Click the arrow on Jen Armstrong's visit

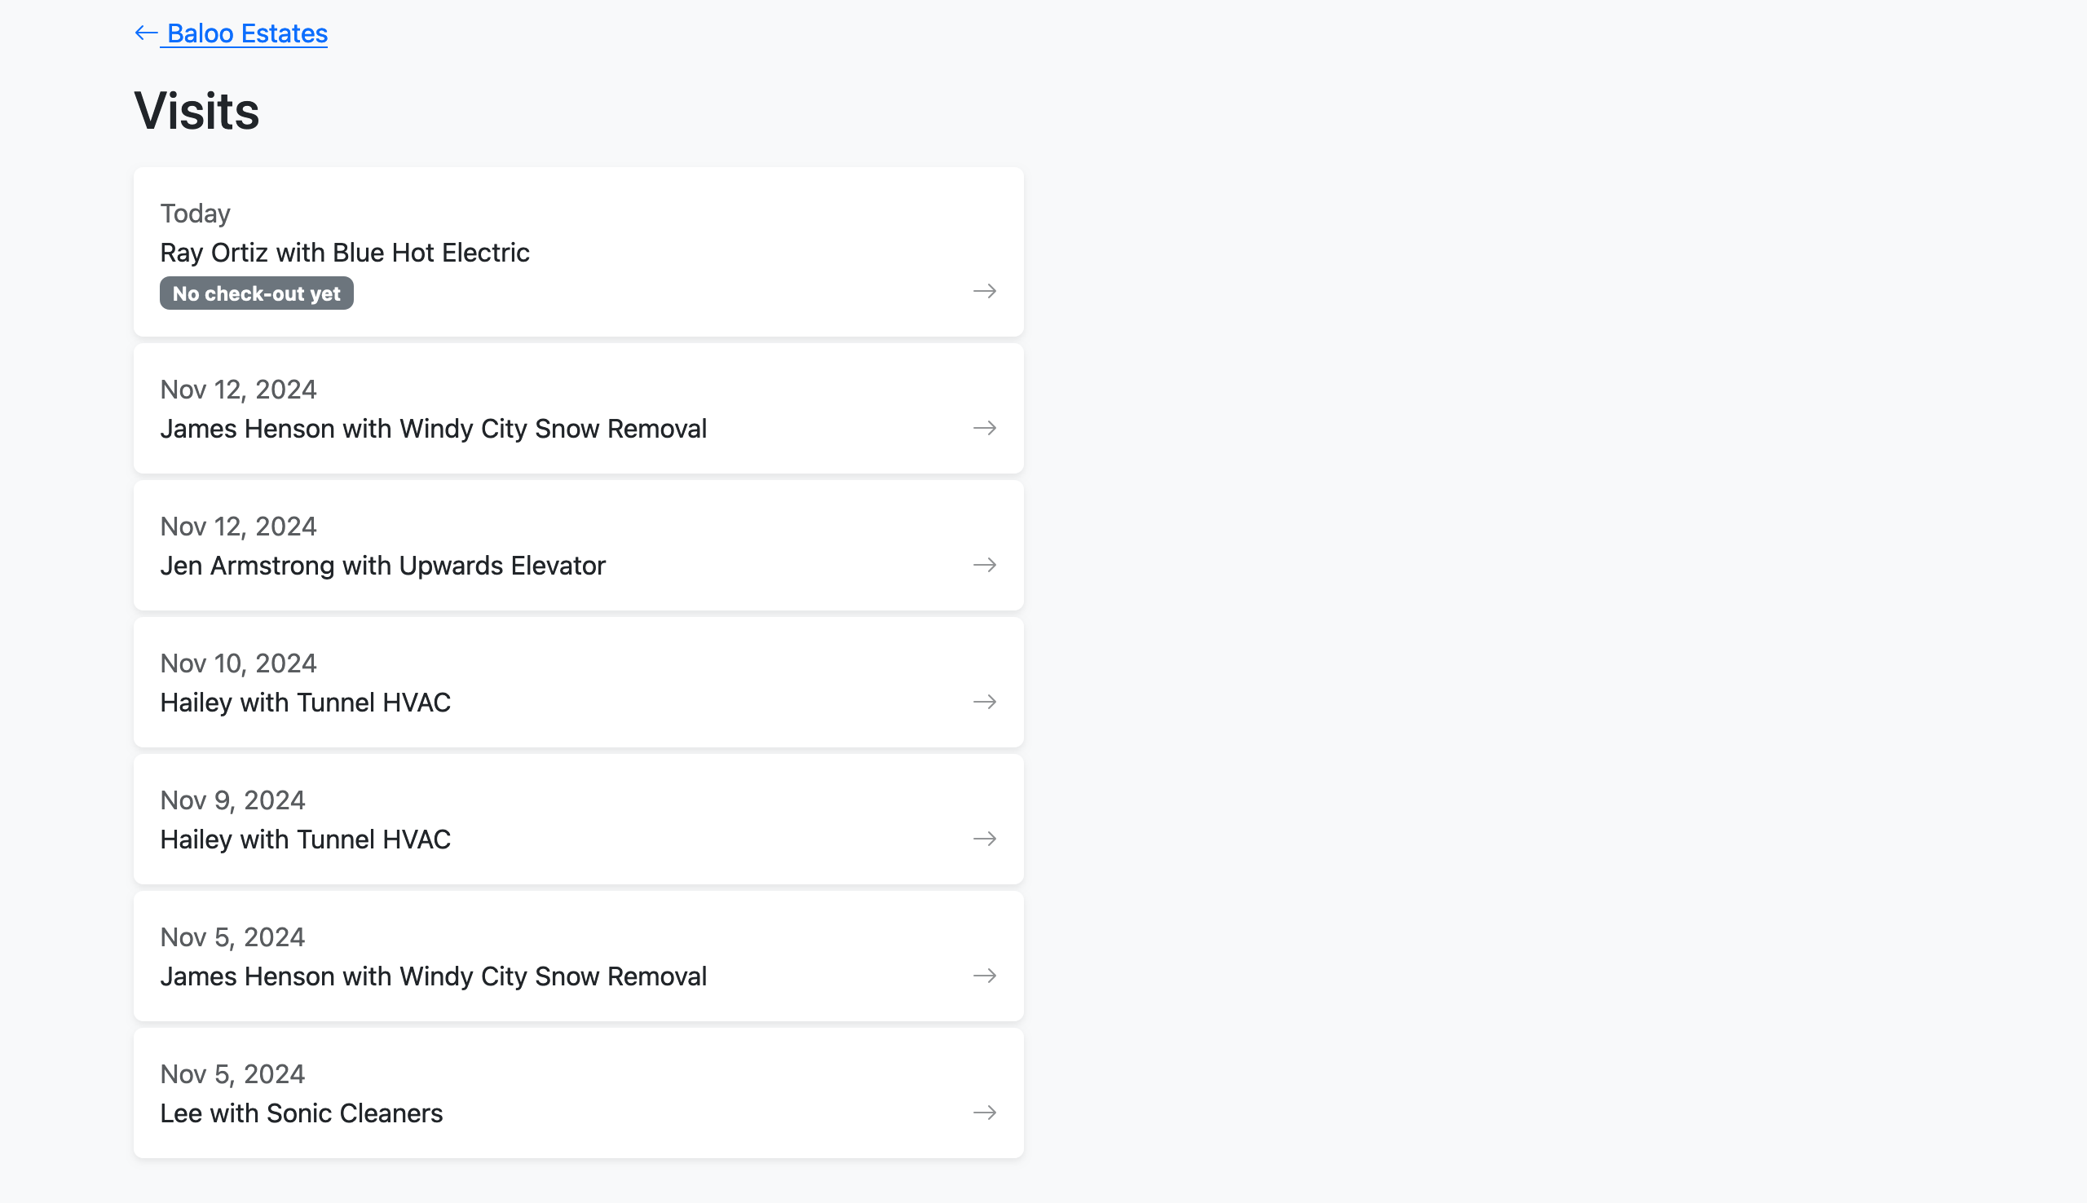(x=984, y=565)
